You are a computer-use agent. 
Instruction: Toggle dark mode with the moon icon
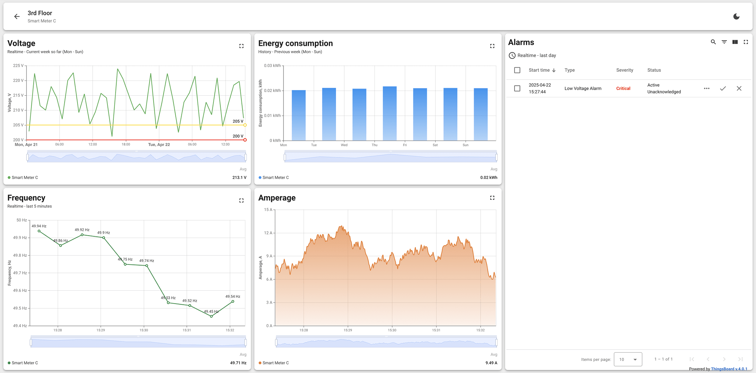pos(736,17)
